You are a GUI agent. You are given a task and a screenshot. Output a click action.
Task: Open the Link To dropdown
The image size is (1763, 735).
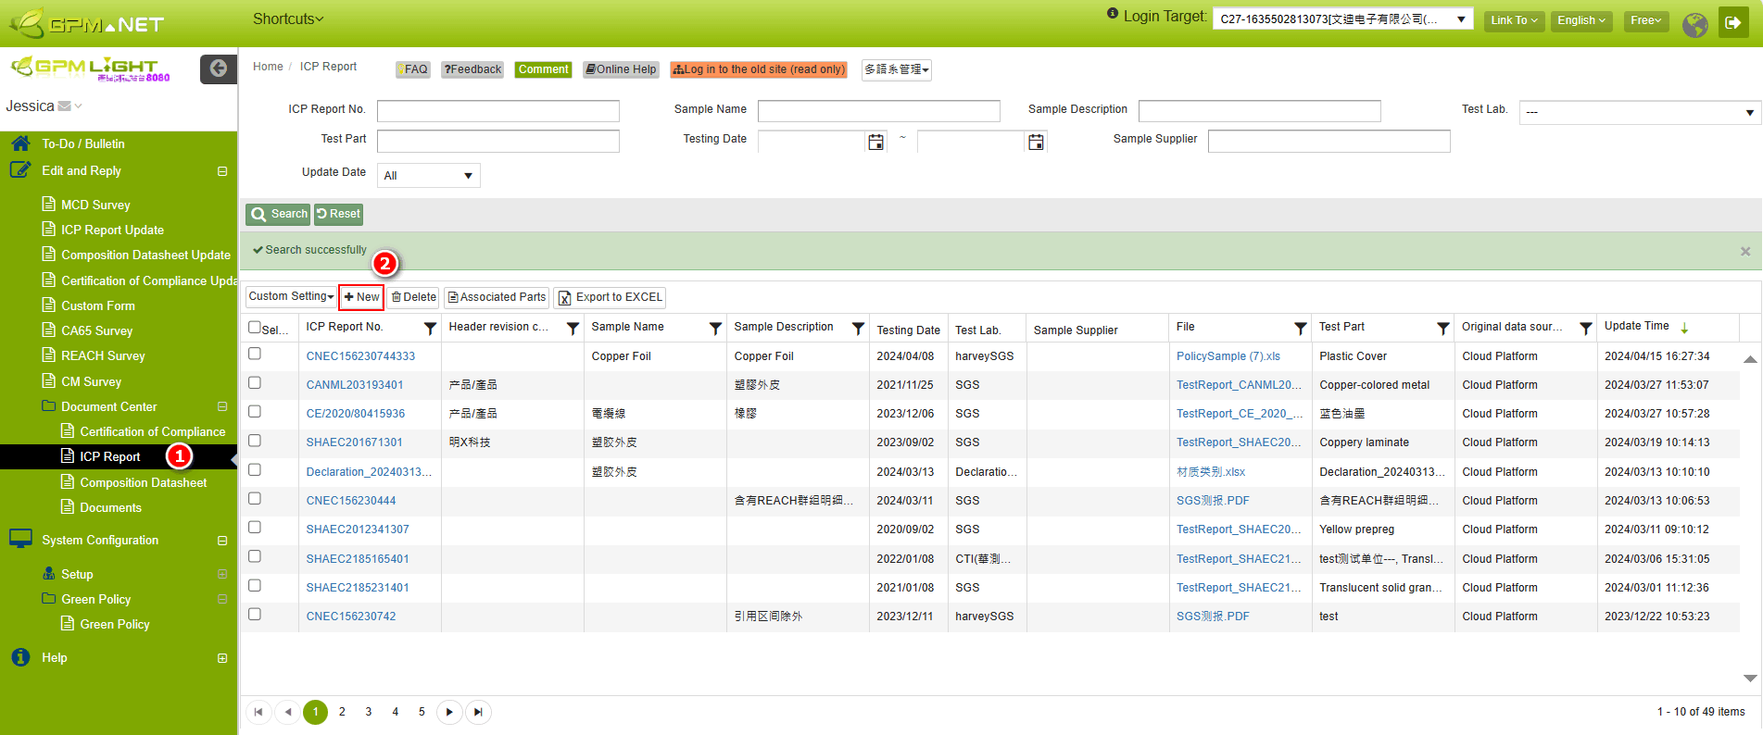[x=1514, y=20]
